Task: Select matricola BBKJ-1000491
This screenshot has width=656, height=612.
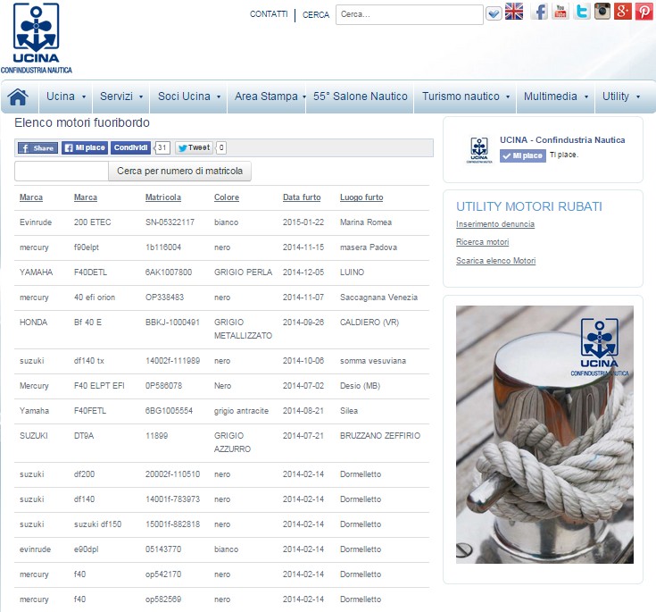Action: tap(172, 323)
